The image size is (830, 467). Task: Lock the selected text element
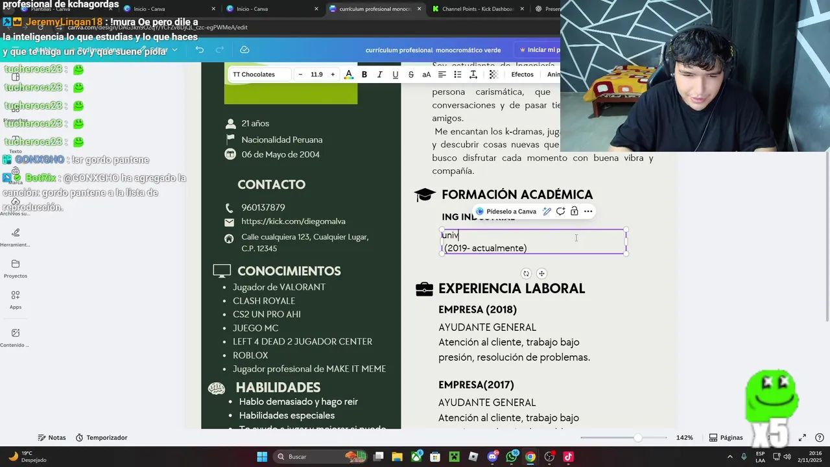point(575,211)
